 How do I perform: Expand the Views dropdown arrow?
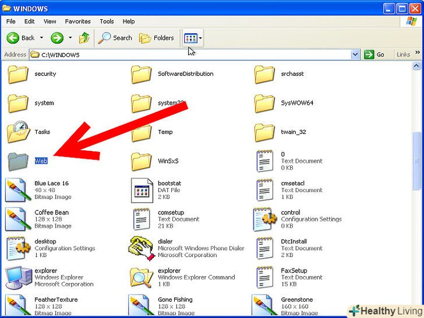coord(200,38)
